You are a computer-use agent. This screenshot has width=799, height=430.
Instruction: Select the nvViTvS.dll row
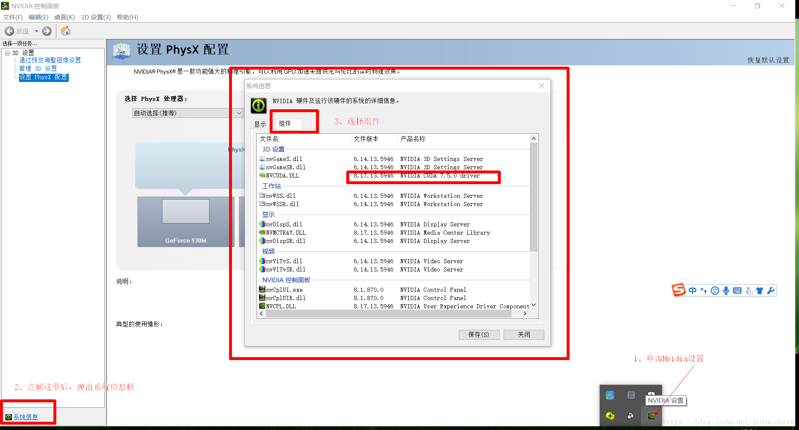pyautogui.click(x=393, y=261)
